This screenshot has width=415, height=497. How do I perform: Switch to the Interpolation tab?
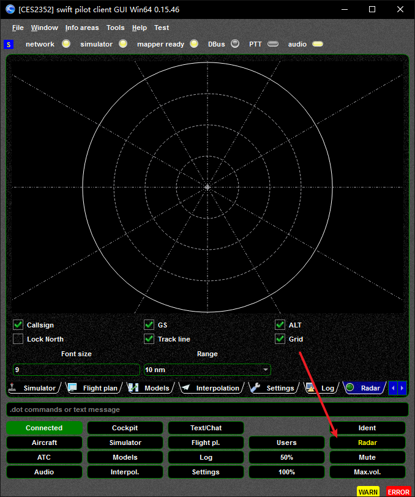pyautogui.click(x=217, y=388)
